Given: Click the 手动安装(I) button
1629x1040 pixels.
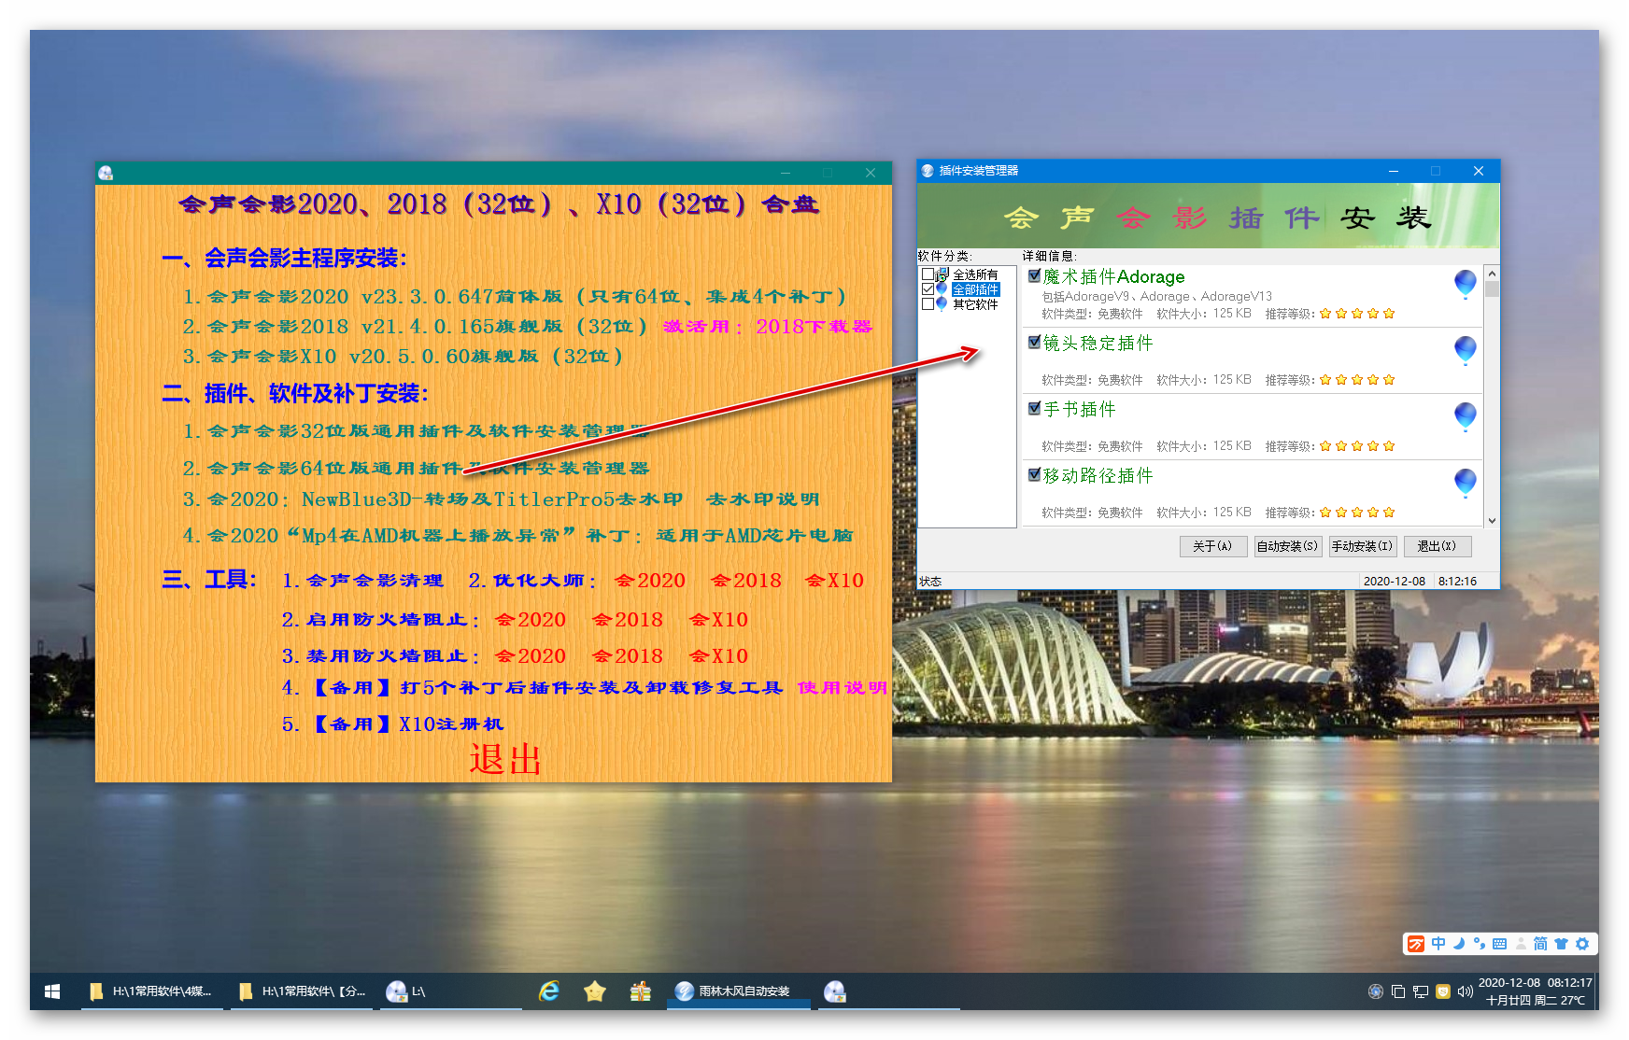Looking at the screenshot, I should point(1362,546).
